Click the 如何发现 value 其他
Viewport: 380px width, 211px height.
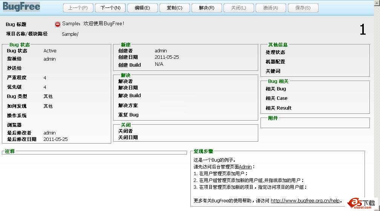click(x=48, y=106)
